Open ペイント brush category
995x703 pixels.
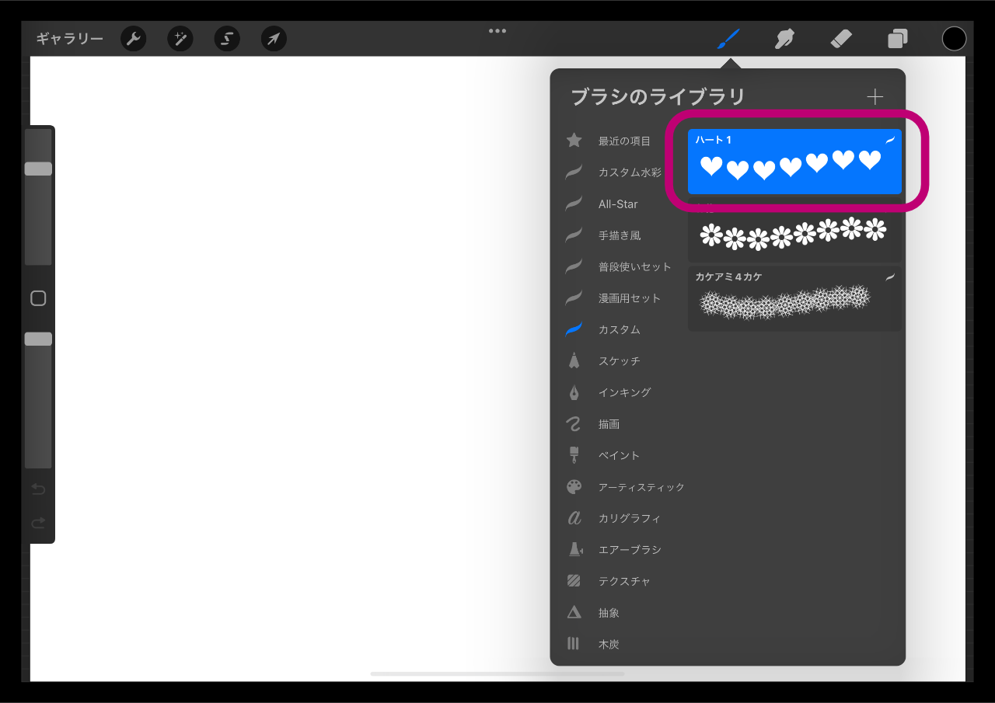[620, 455]
